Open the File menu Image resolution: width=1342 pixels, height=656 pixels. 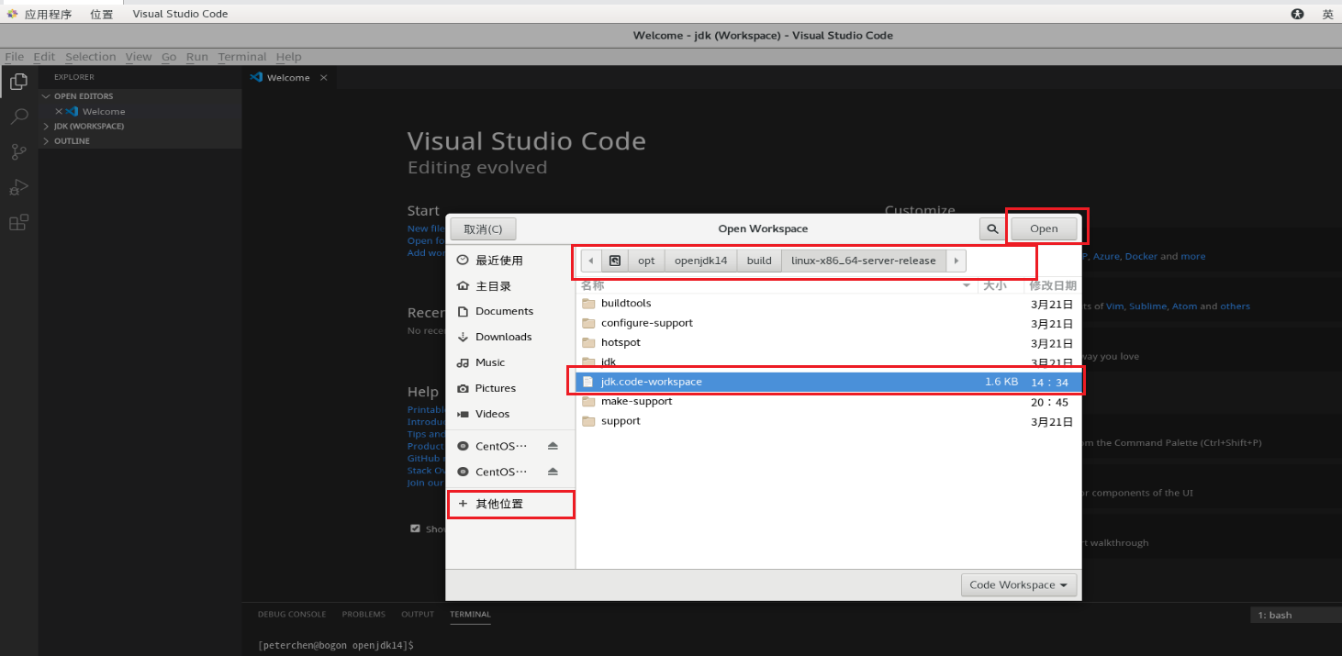(x=15, y=57)
